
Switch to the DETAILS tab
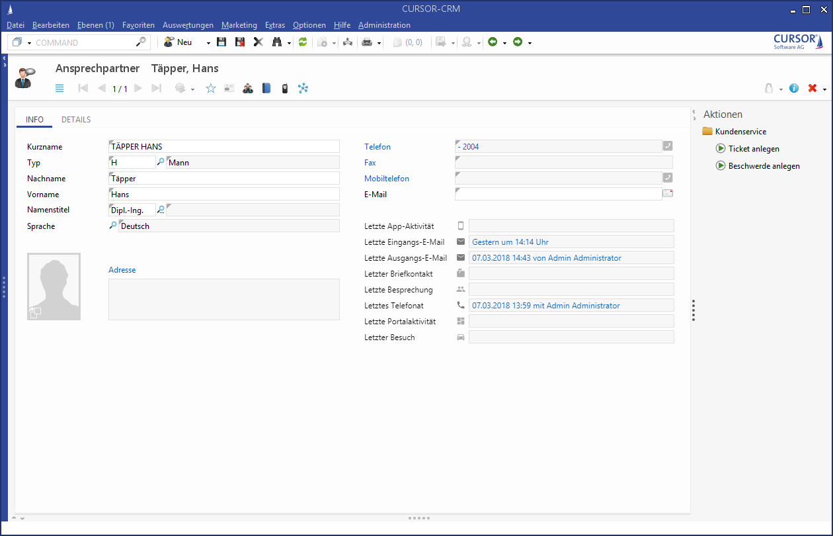click(76, 120)
